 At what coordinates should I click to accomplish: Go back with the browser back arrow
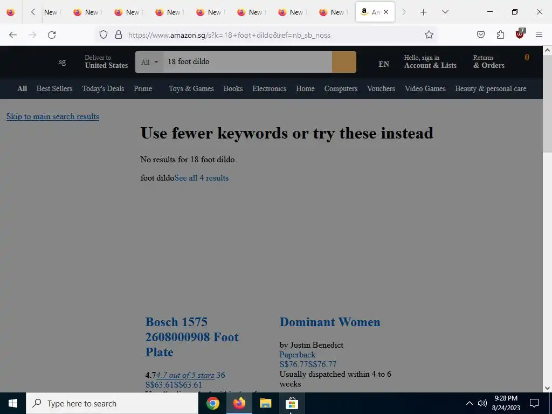coord(13,35)
